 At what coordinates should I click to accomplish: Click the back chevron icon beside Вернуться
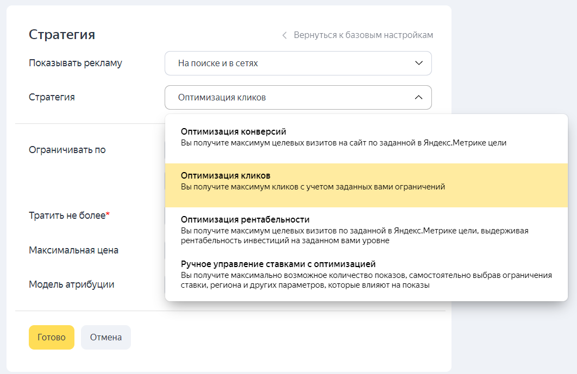[x=284, y=35]
